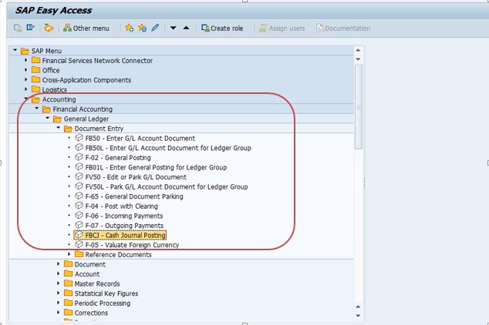Click the SAP menu toolbar icon
The image size is (489, 325).
point(30,28)
